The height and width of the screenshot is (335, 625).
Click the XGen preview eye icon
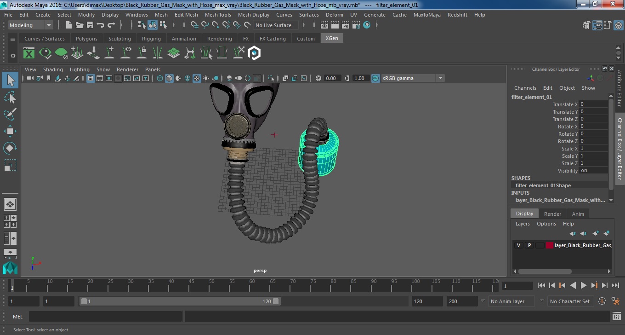[x=45, y=53]
